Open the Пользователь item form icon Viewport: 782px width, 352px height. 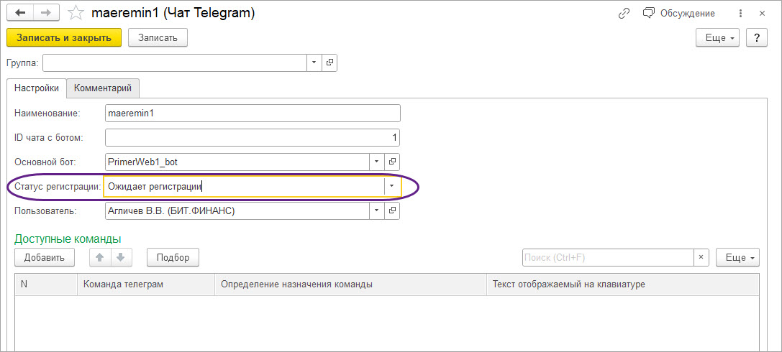[392, 210]
